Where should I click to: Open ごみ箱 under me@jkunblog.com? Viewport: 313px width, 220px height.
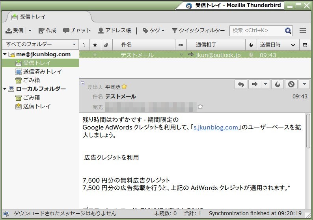pyautogui.click(x=28, y=80)
